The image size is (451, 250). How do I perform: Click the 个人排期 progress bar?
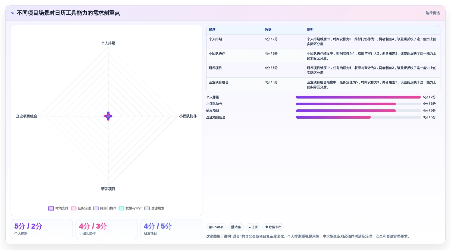coord(358,97)
